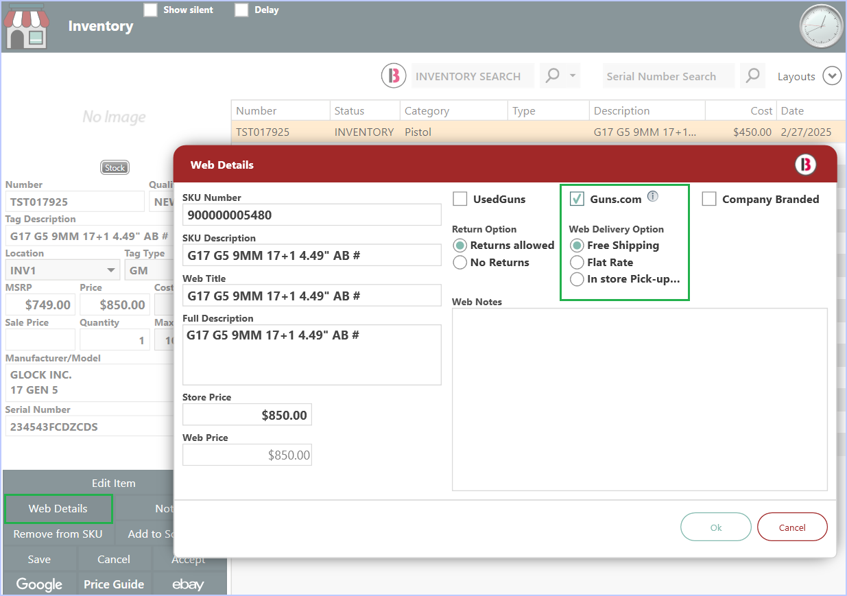Viewport: 847px width, 596px height.
Task: Sort by the Category column header
Action: 454,110
